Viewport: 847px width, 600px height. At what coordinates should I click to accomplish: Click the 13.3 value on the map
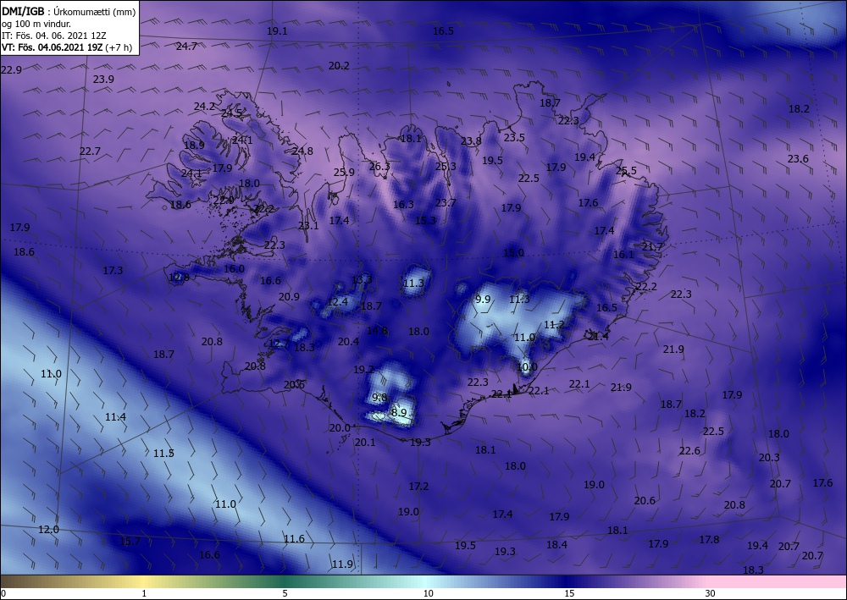coord(362,279)
